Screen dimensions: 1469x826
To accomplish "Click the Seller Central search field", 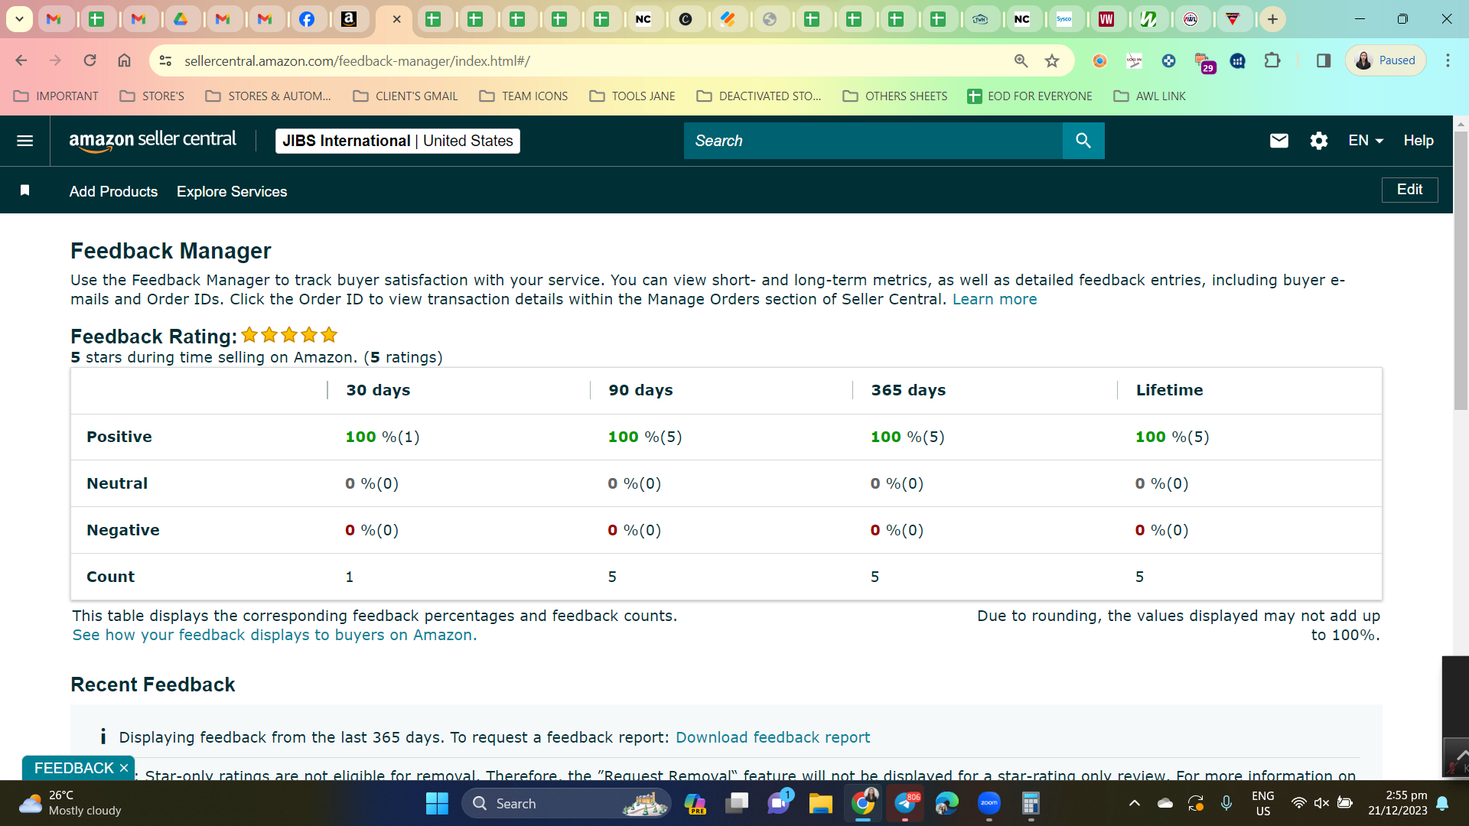I will coord(873,141).
